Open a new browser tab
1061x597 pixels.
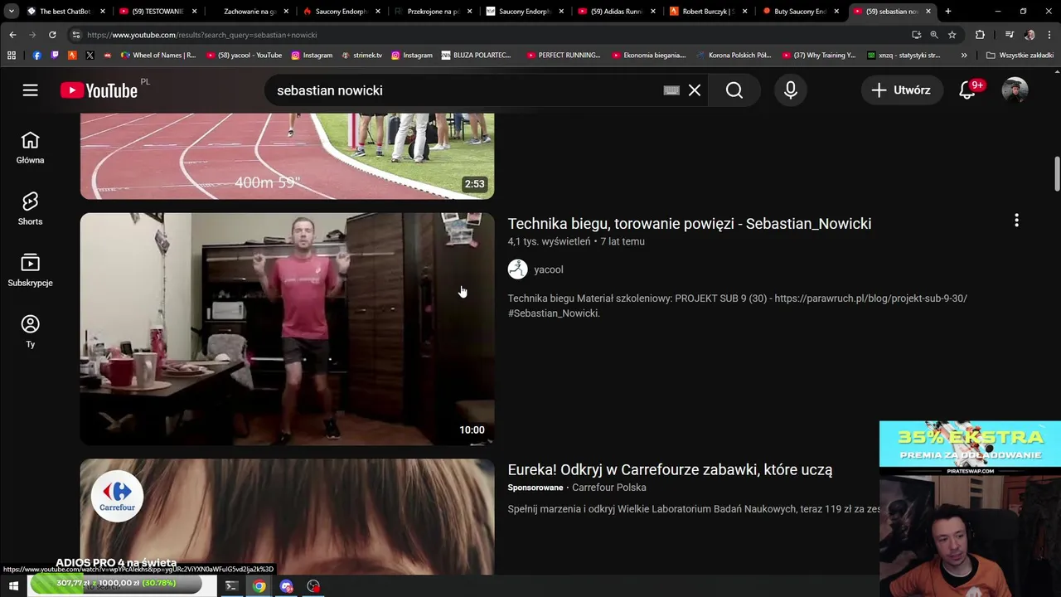(x=948, y=12)
